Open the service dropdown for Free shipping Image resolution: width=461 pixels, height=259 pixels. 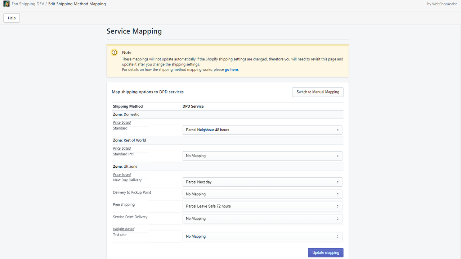(262, 206)
